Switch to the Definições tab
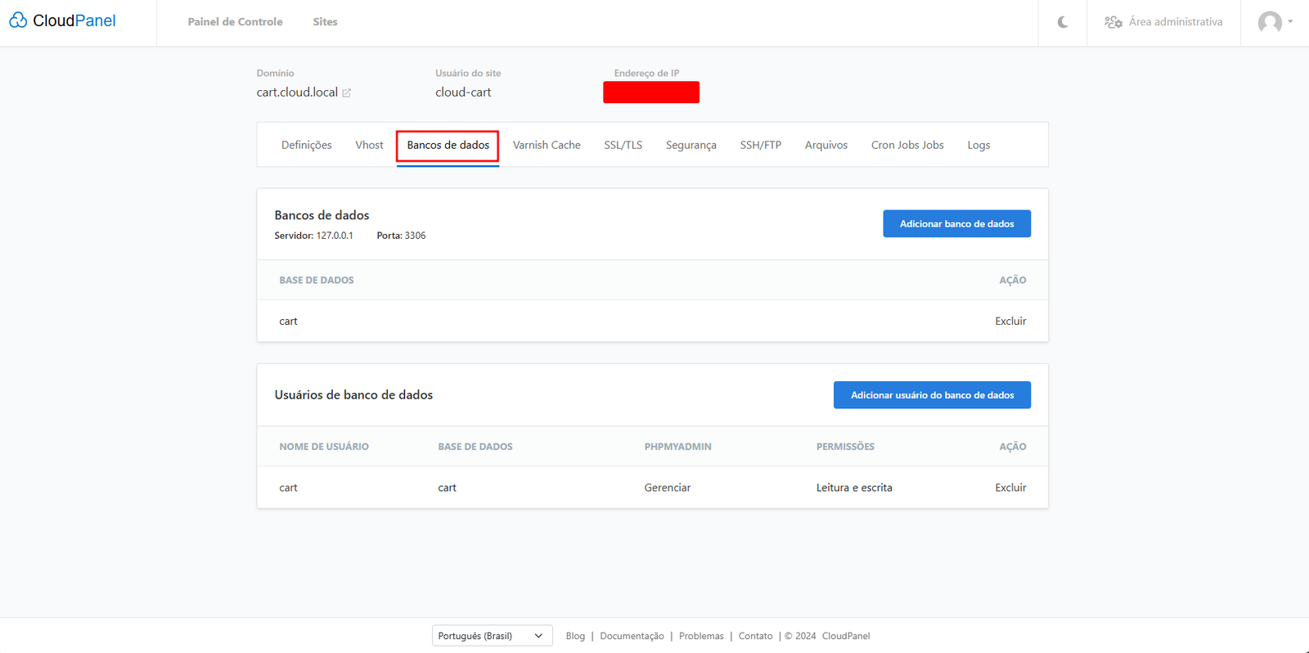The width and height of the screenshot is (1309, 653). [306, 145]
